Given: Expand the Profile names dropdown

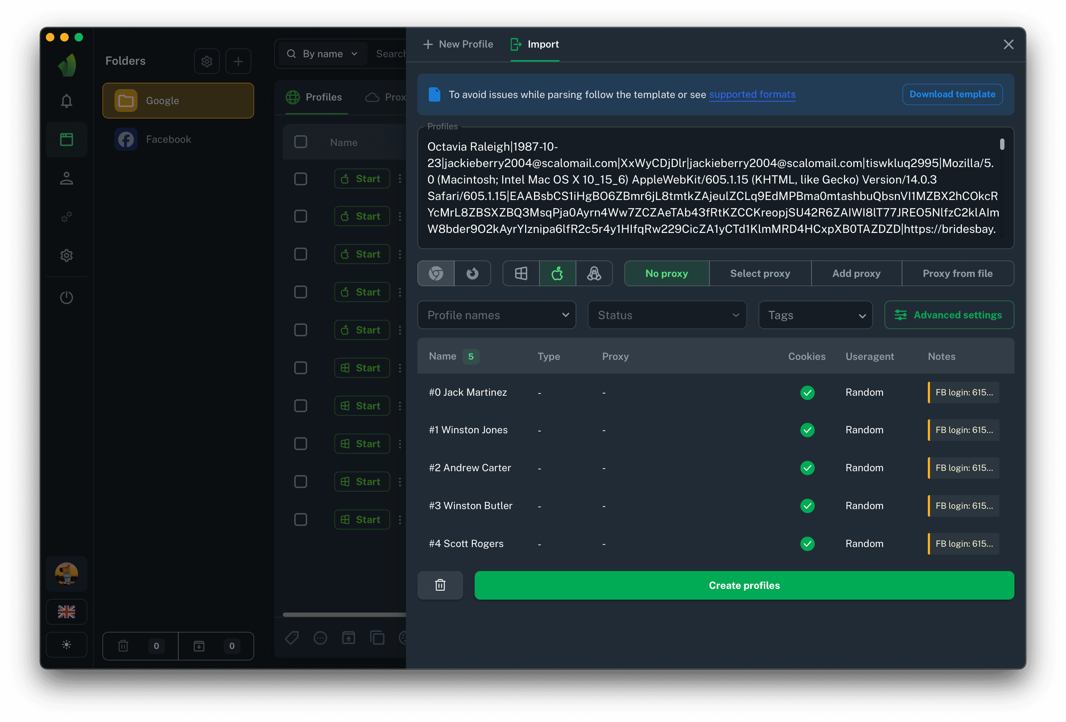Looking at the screenshot, I should pos(497,315).
